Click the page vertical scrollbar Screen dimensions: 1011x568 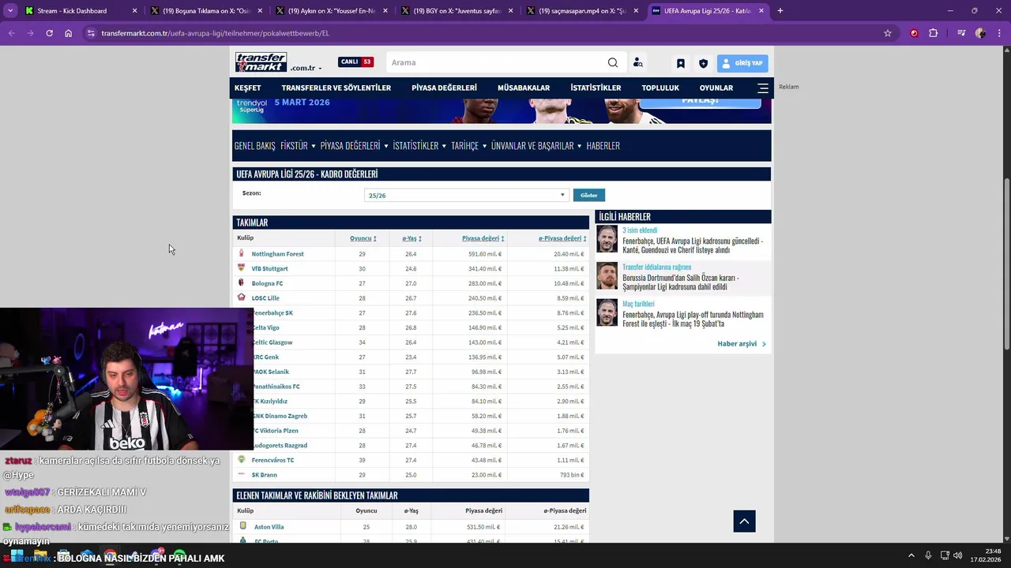click(1006, 264)
